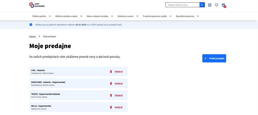
Task: Open the shopping list icon in header
Action: point(210,5)
